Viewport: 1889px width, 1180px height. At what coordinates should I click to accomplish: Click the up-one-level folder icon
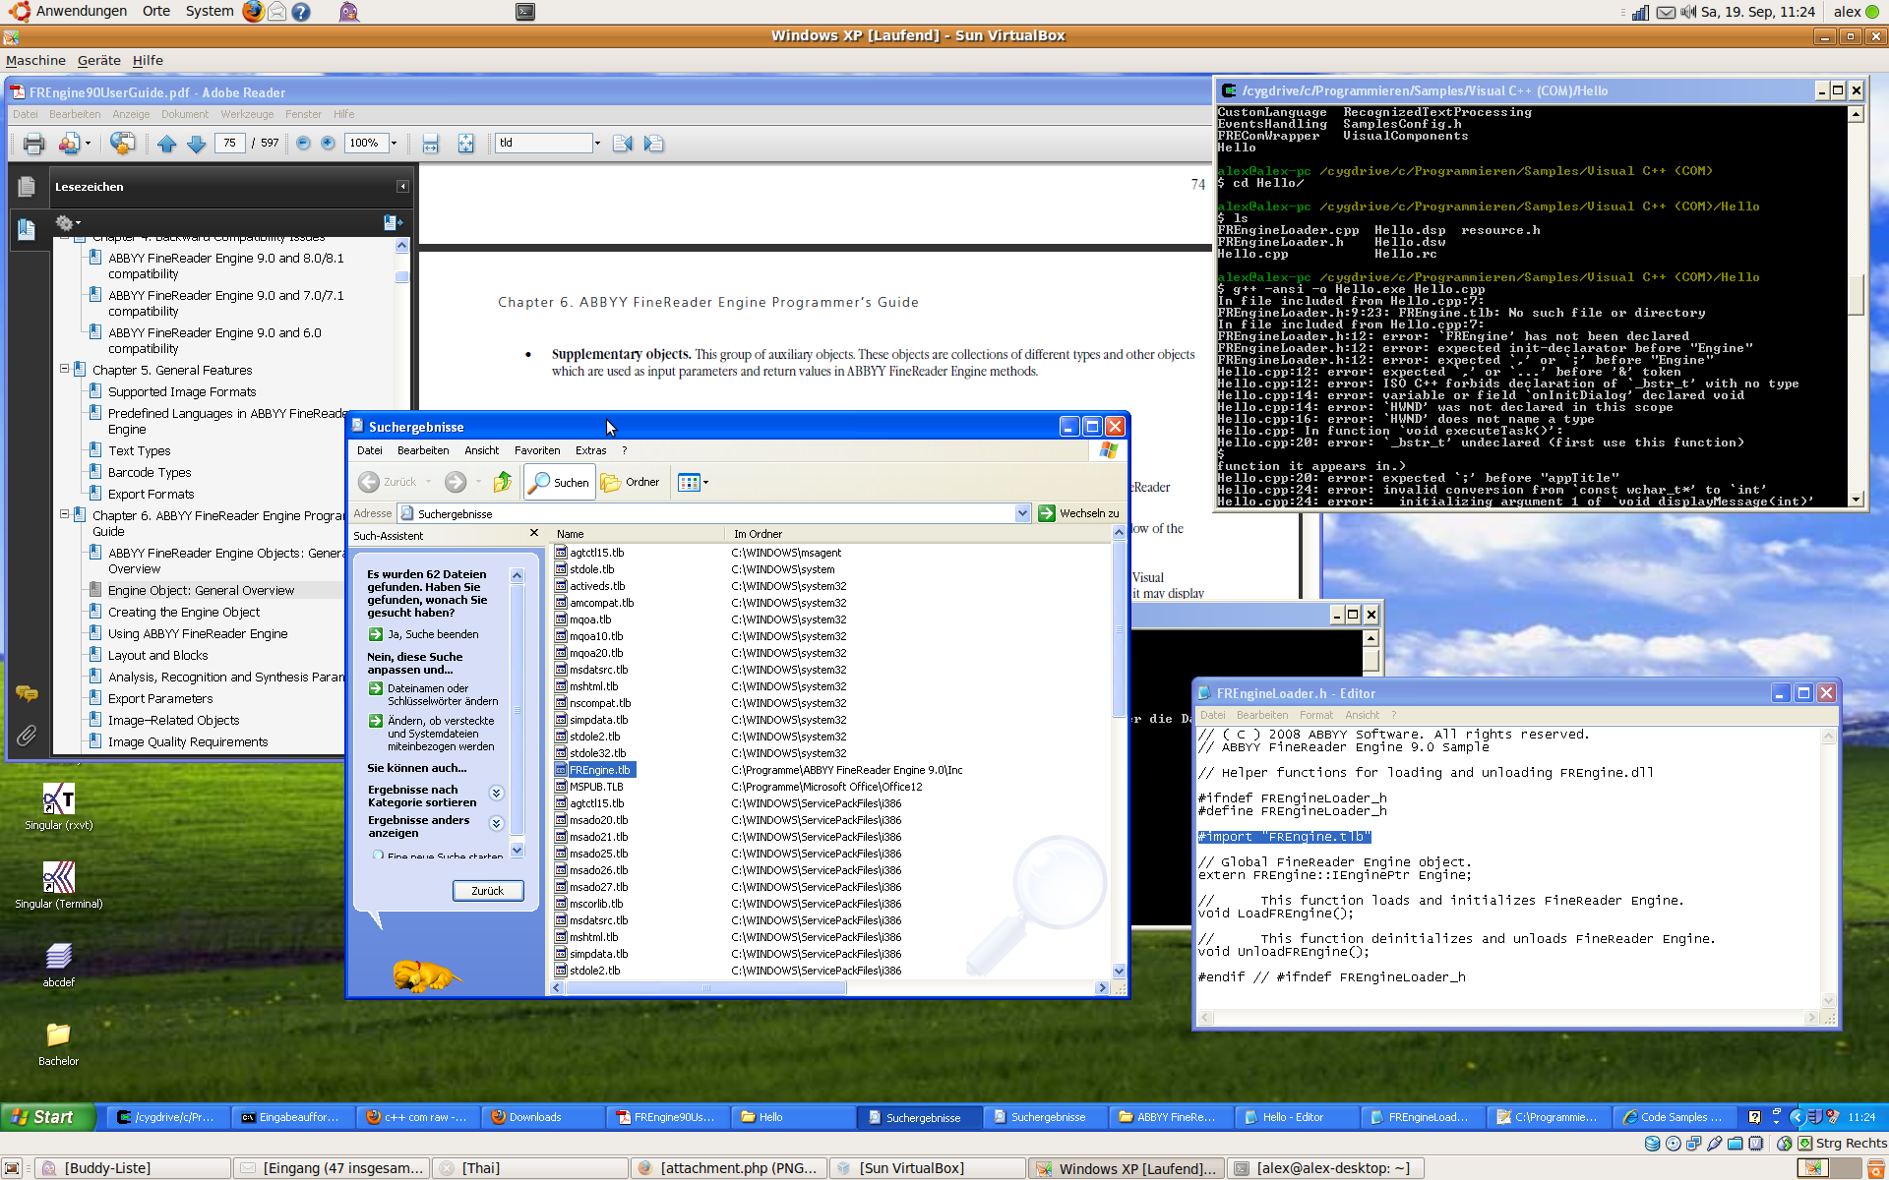tap(503, 482)
